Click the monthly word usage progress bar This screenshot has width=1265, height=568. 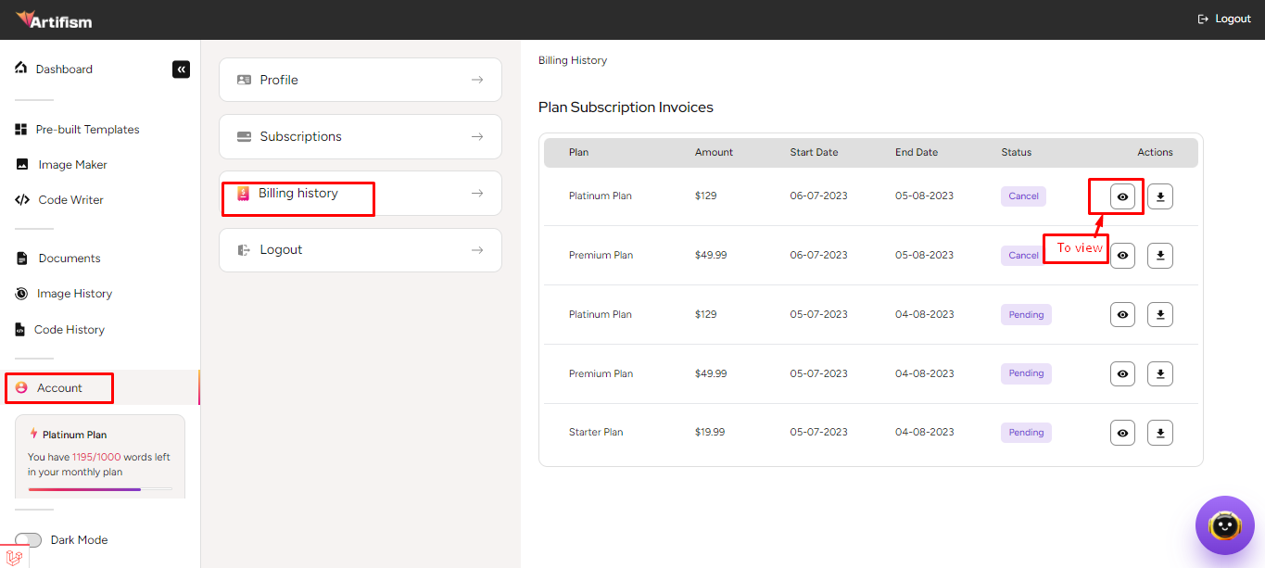(99, 488)
